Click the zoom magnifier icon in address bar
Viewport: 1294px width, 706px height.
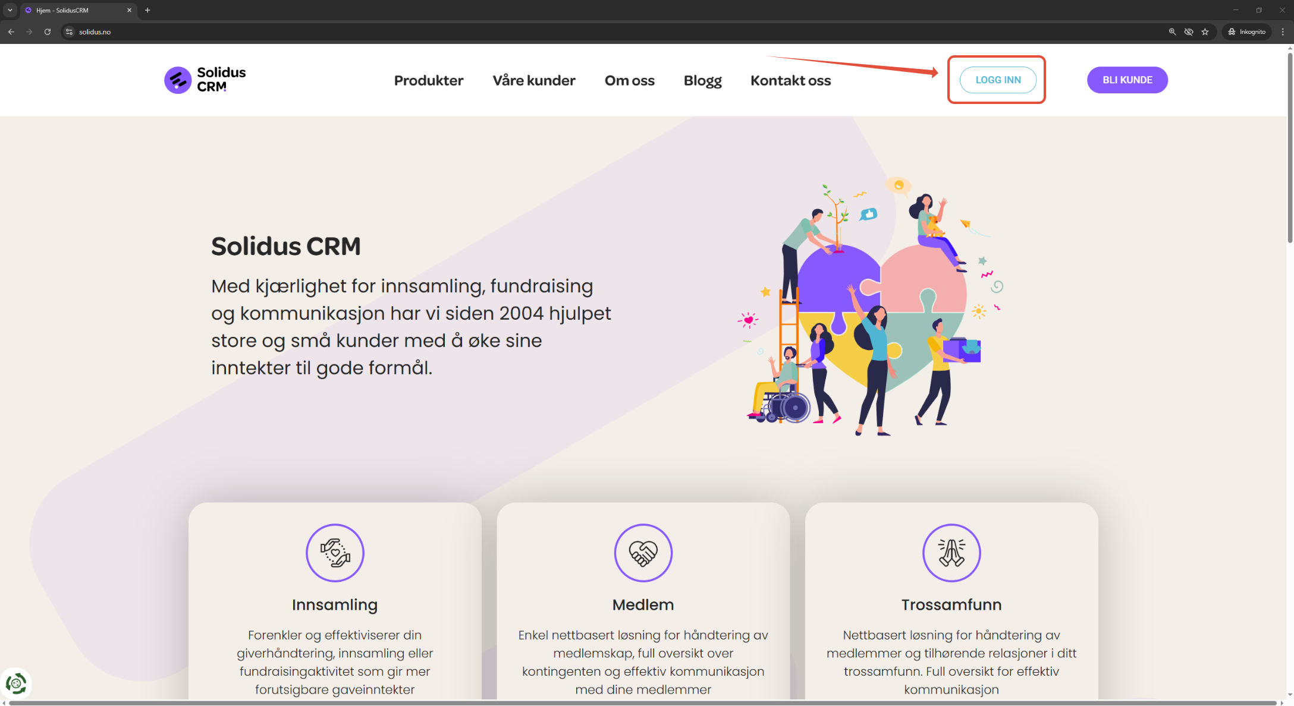(x=1172, y=32)
